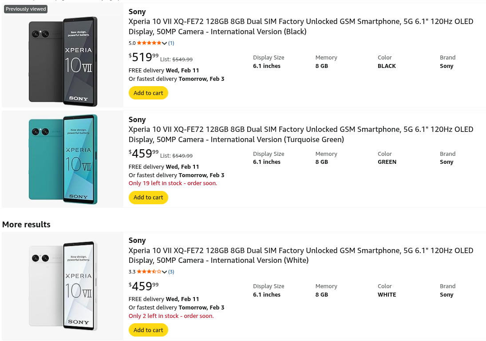Click the Sony brand name above White listing
This screenshot has height=341, width=486.
point(137,240)
